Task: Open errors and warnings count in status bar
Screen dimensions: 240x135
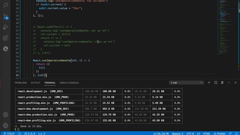Action: click(x=30, y=133)
